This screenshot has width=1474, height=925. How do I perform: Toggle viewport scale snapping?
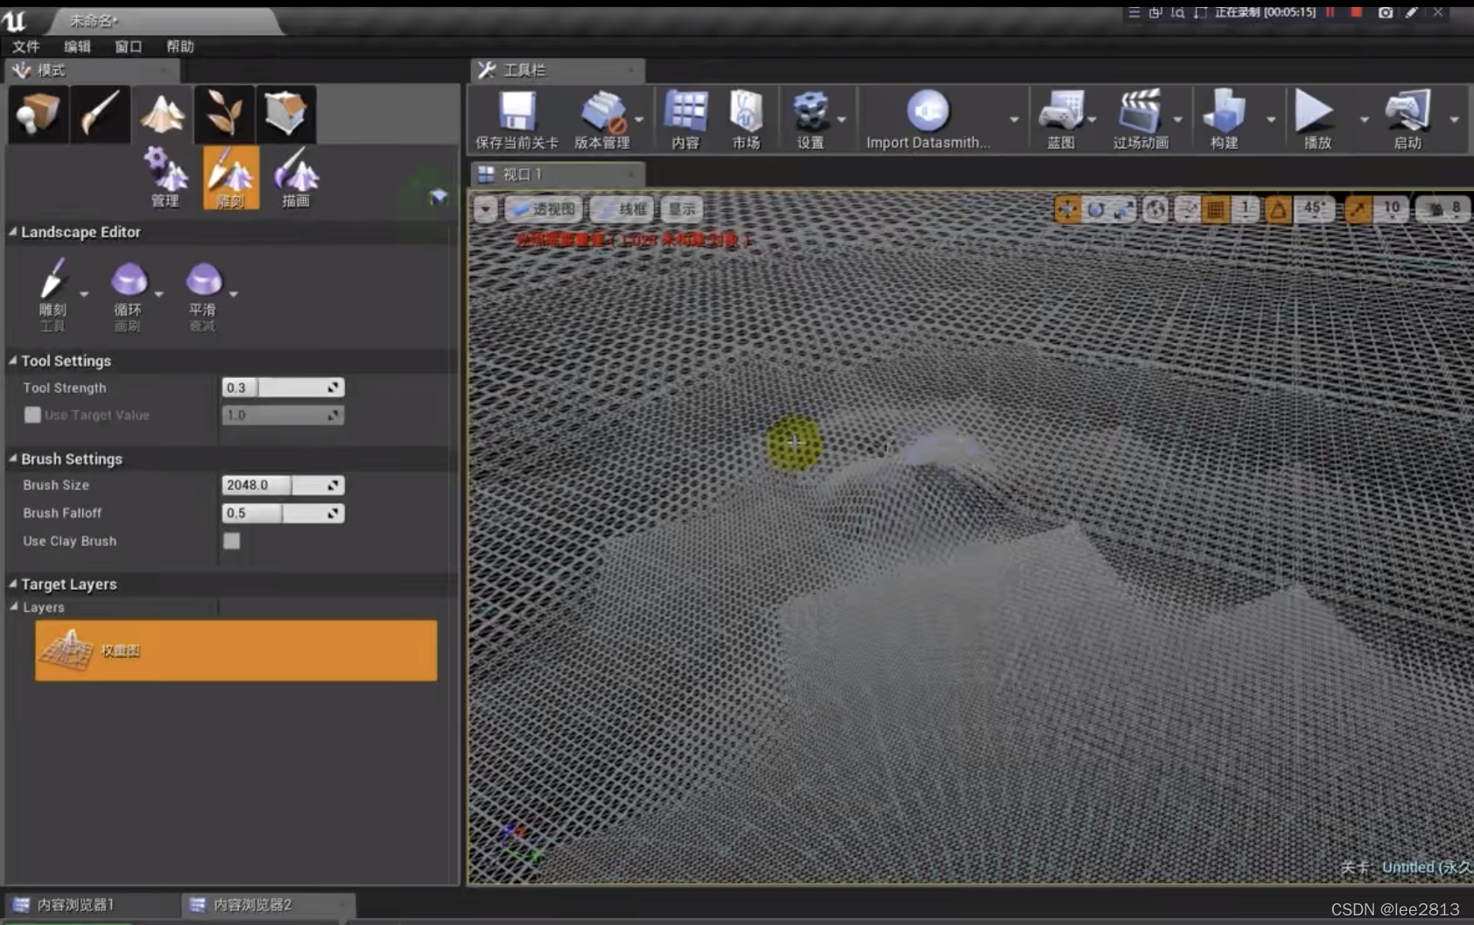tap(1357, 209)
